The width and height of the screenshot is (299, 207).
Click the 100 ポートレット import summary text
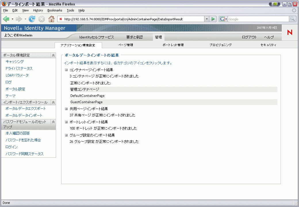coord(103,128)
